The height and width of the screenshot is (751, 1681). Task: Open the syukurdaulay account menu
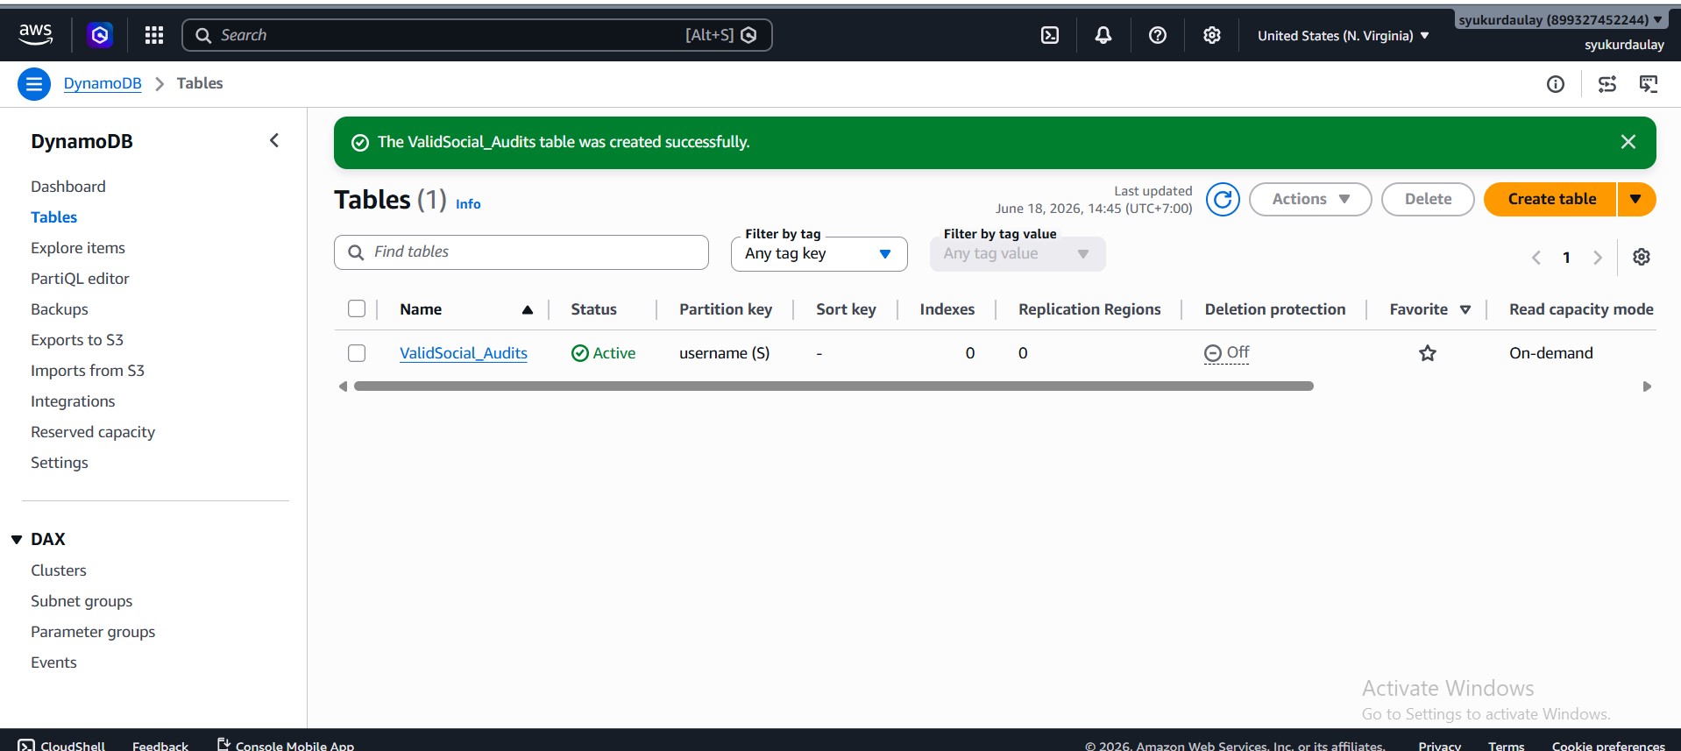[1560, 19]
